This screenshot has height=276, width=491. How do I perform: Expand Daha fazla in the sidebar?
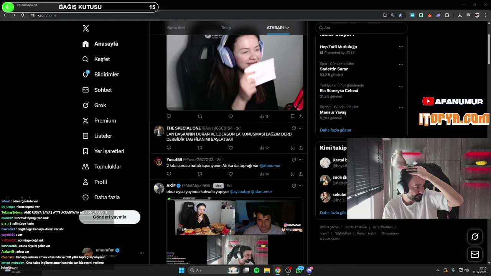coord(101,197)
